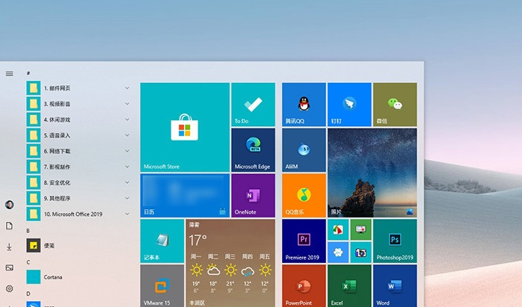Open the small red-green capture tool tile
This screenshot has height=307, width=522.
point(338,229)
